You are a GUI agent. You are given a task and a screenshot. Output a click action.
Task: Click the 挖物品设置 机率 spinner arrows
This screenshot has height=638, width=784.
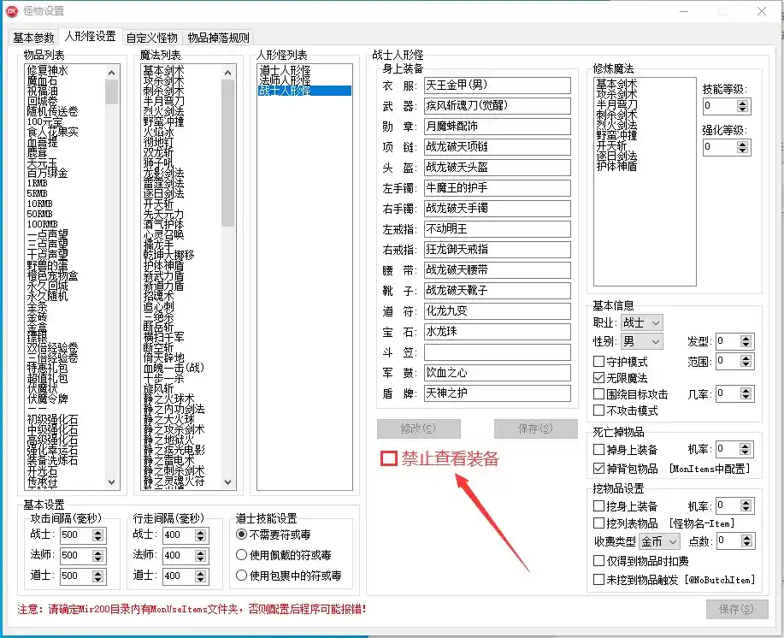click(x=746, y=506)
